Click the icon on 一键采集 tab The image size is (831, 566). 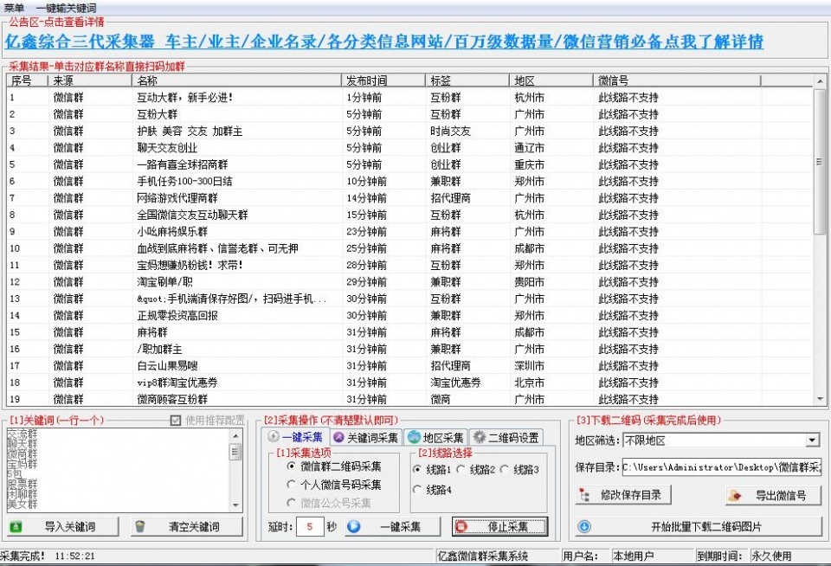[274, 436]
